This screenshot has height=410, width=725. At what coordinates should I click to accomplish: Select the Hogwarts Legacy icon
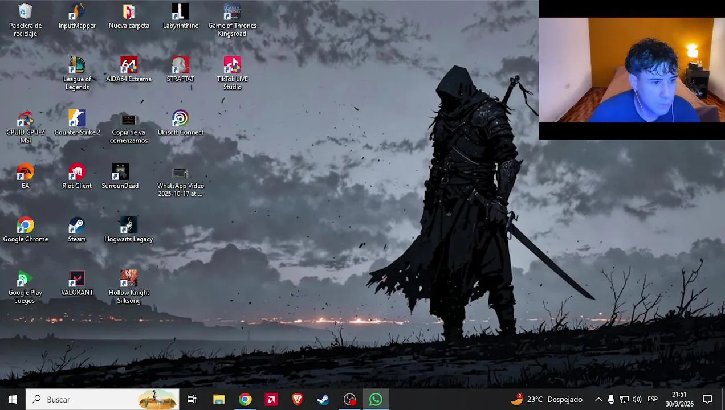[x=129, y=229]
